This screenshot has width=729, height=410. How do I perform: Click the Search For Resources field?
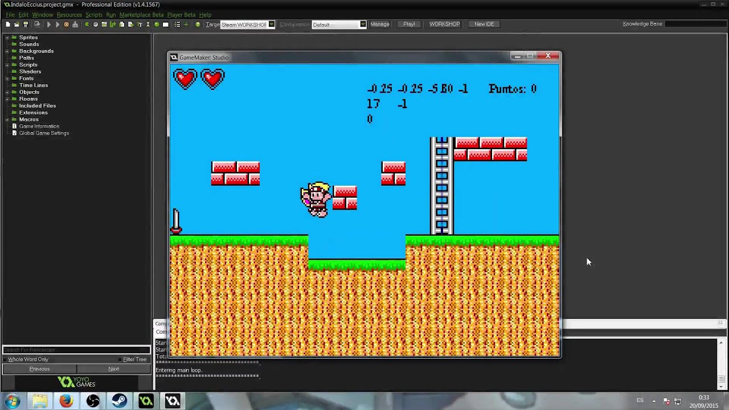[x=76, y=350]
